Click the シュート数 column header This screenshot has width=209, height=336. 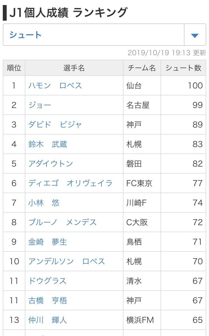click(x=183, y=68)
